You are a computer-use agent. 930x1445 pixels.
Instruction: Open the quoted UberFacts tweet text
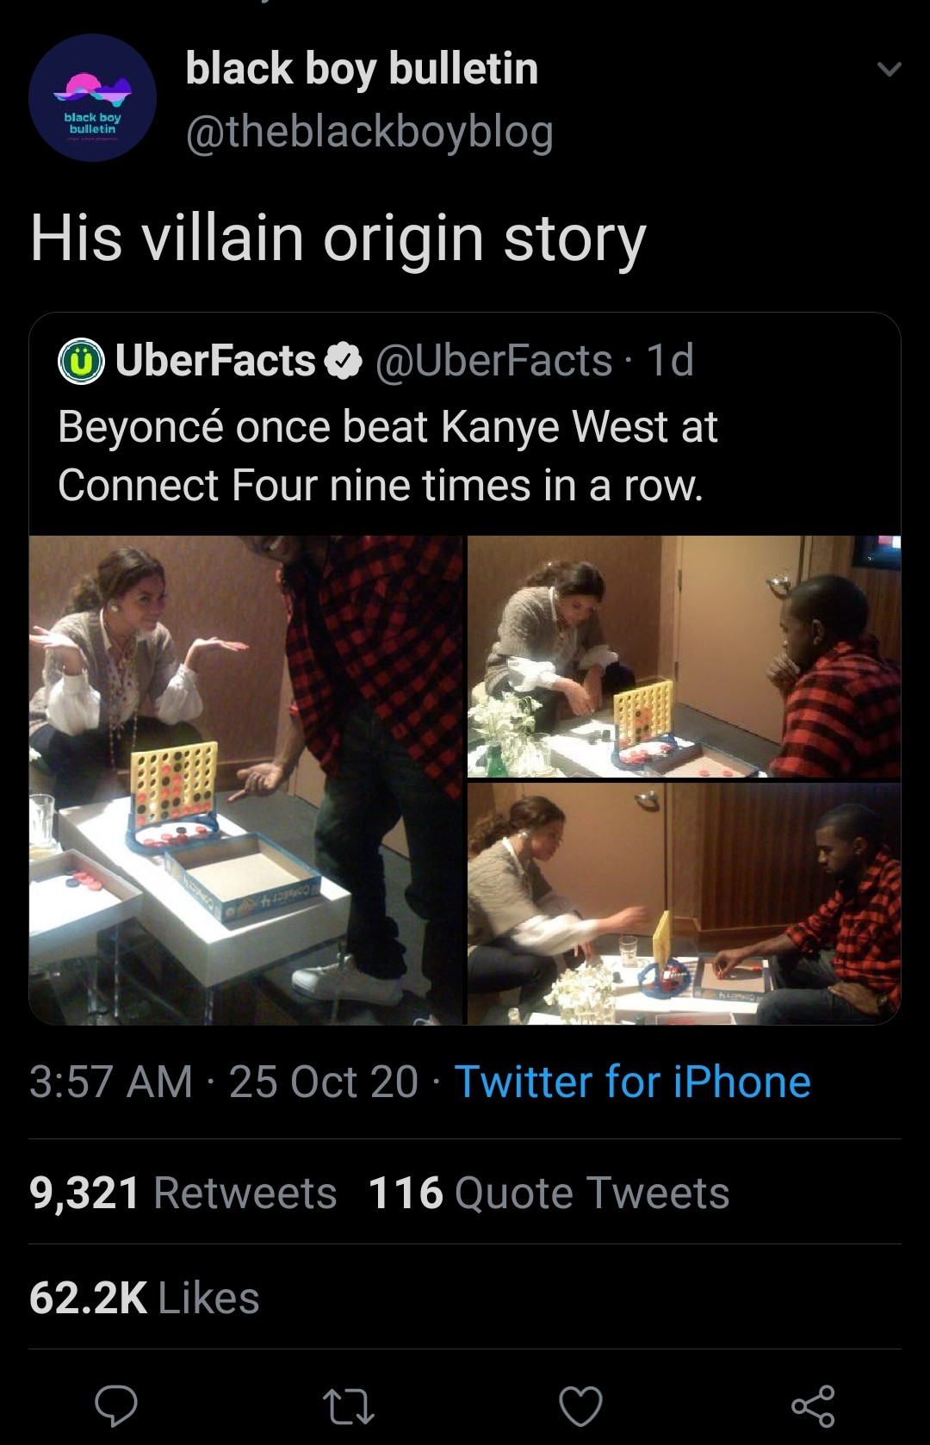[387, 456]
